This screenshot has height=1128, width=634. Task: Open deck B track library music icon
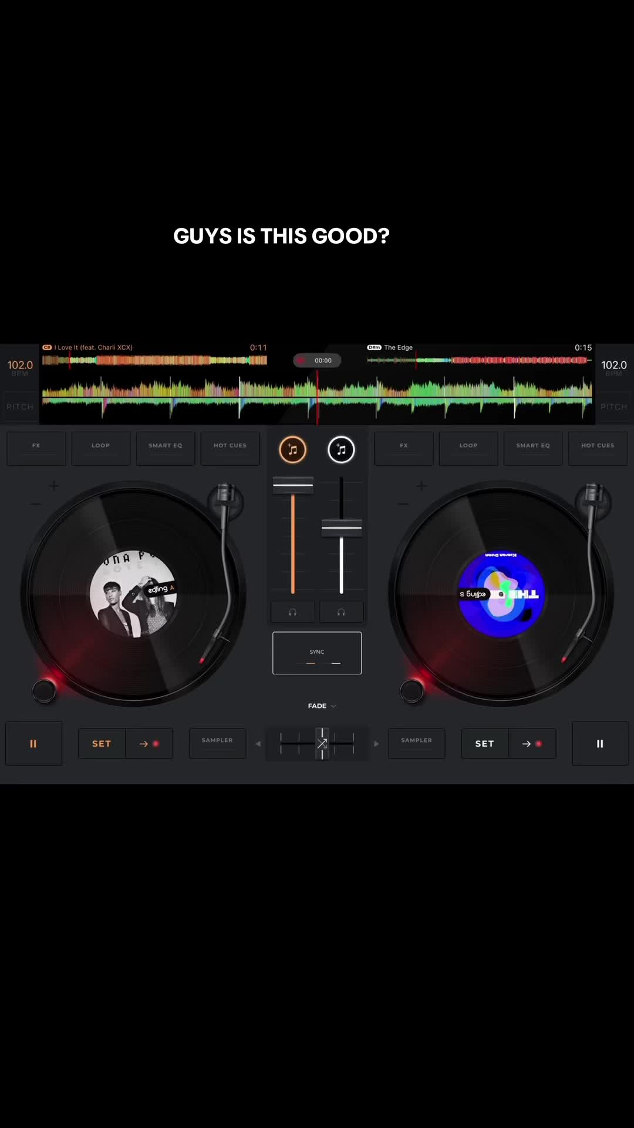341,450
